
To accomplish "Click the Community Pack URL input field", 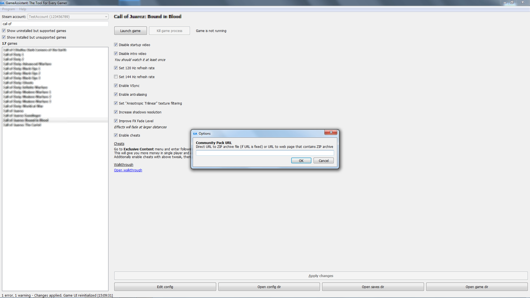I will pos(264,153).
